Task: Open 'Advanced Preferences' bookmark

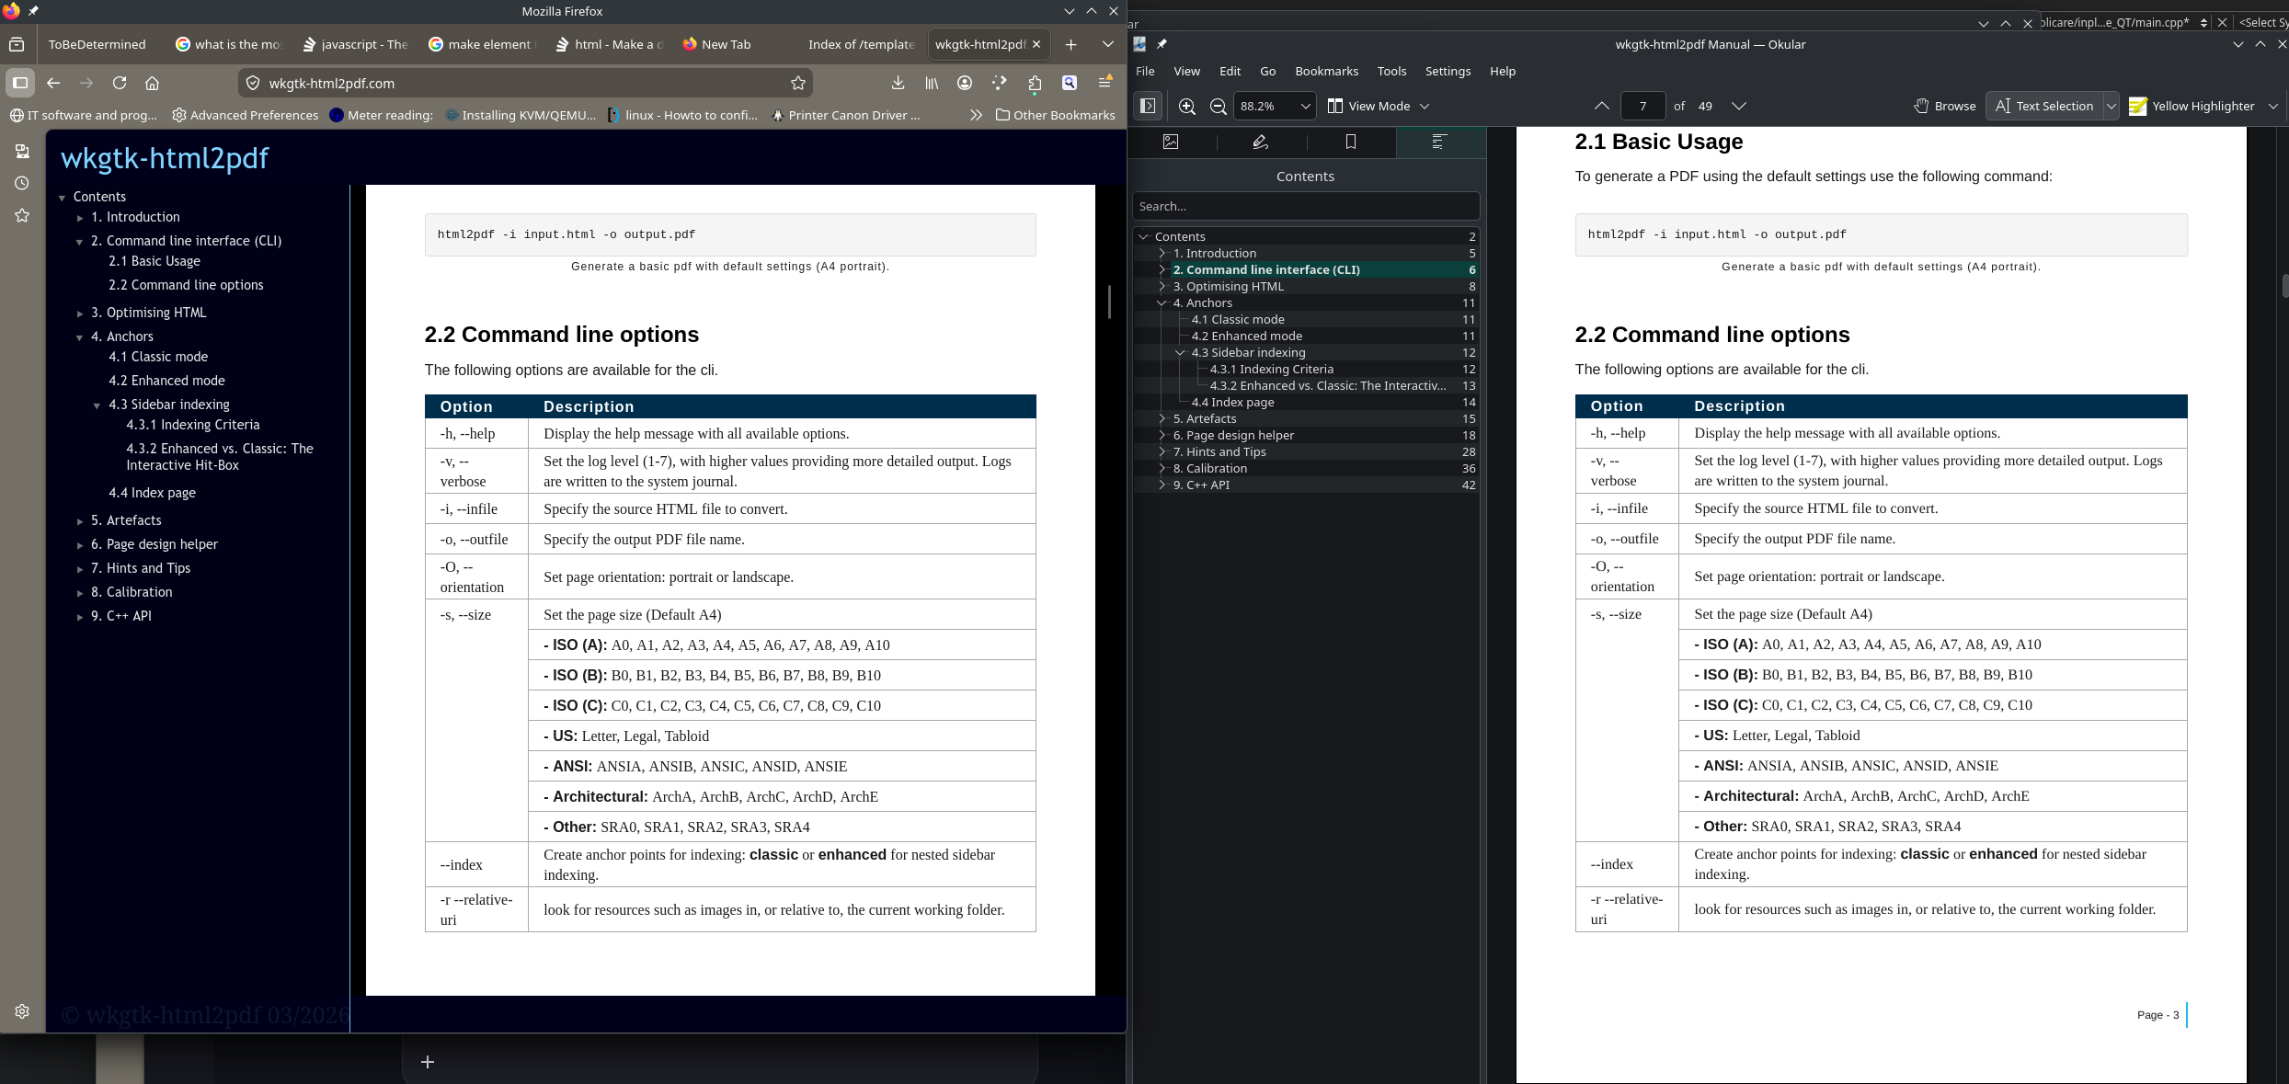Action: click(245, 115)
